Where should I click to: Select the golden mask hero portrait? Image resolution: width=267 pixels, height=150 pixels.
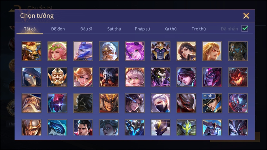click(57, 77)
